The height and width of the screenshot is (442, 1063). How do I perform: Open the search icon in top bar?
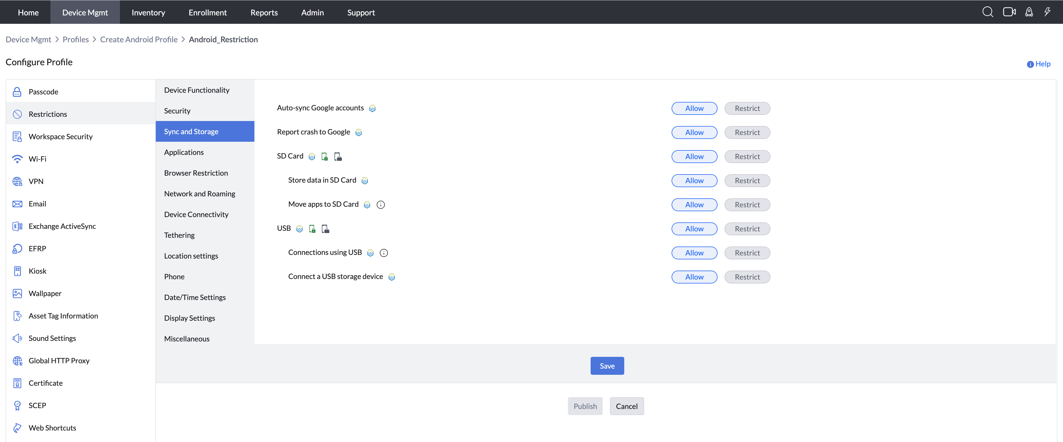[988, 11]
